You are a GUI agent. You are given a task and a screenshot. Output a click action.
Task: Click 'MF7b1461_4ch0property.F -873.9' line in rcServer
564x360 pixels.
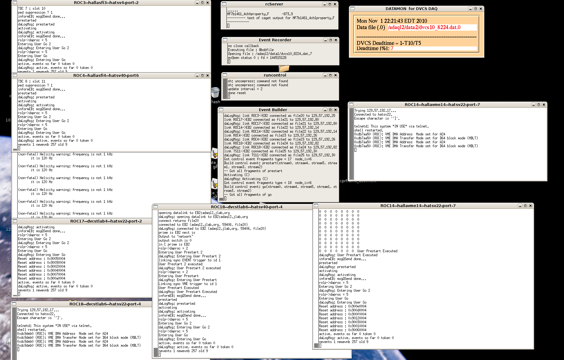(x=260, y=14)
